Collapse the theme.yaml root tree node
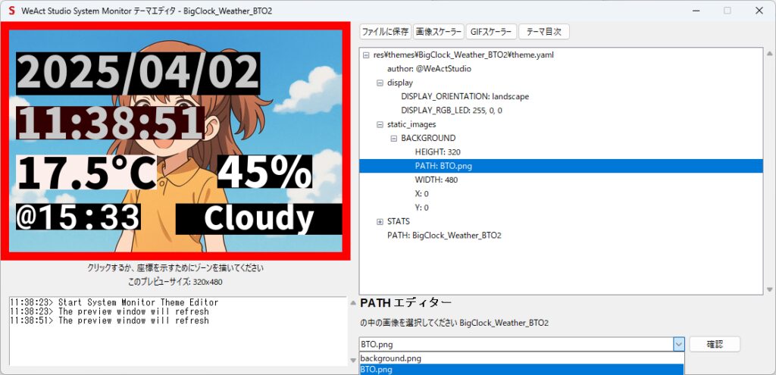The width and height of the screenshot is (776, 375). pos(367,55)
